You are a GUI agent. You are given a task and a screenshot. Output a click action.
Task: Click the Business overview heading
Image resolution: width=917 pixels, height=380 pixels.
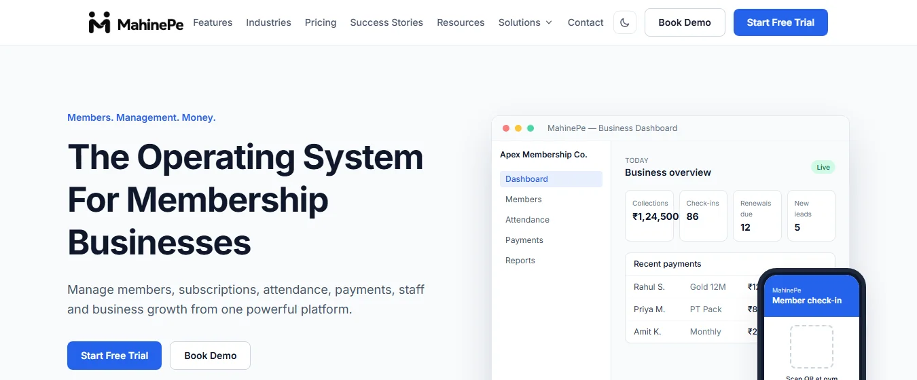pos(668,172)
